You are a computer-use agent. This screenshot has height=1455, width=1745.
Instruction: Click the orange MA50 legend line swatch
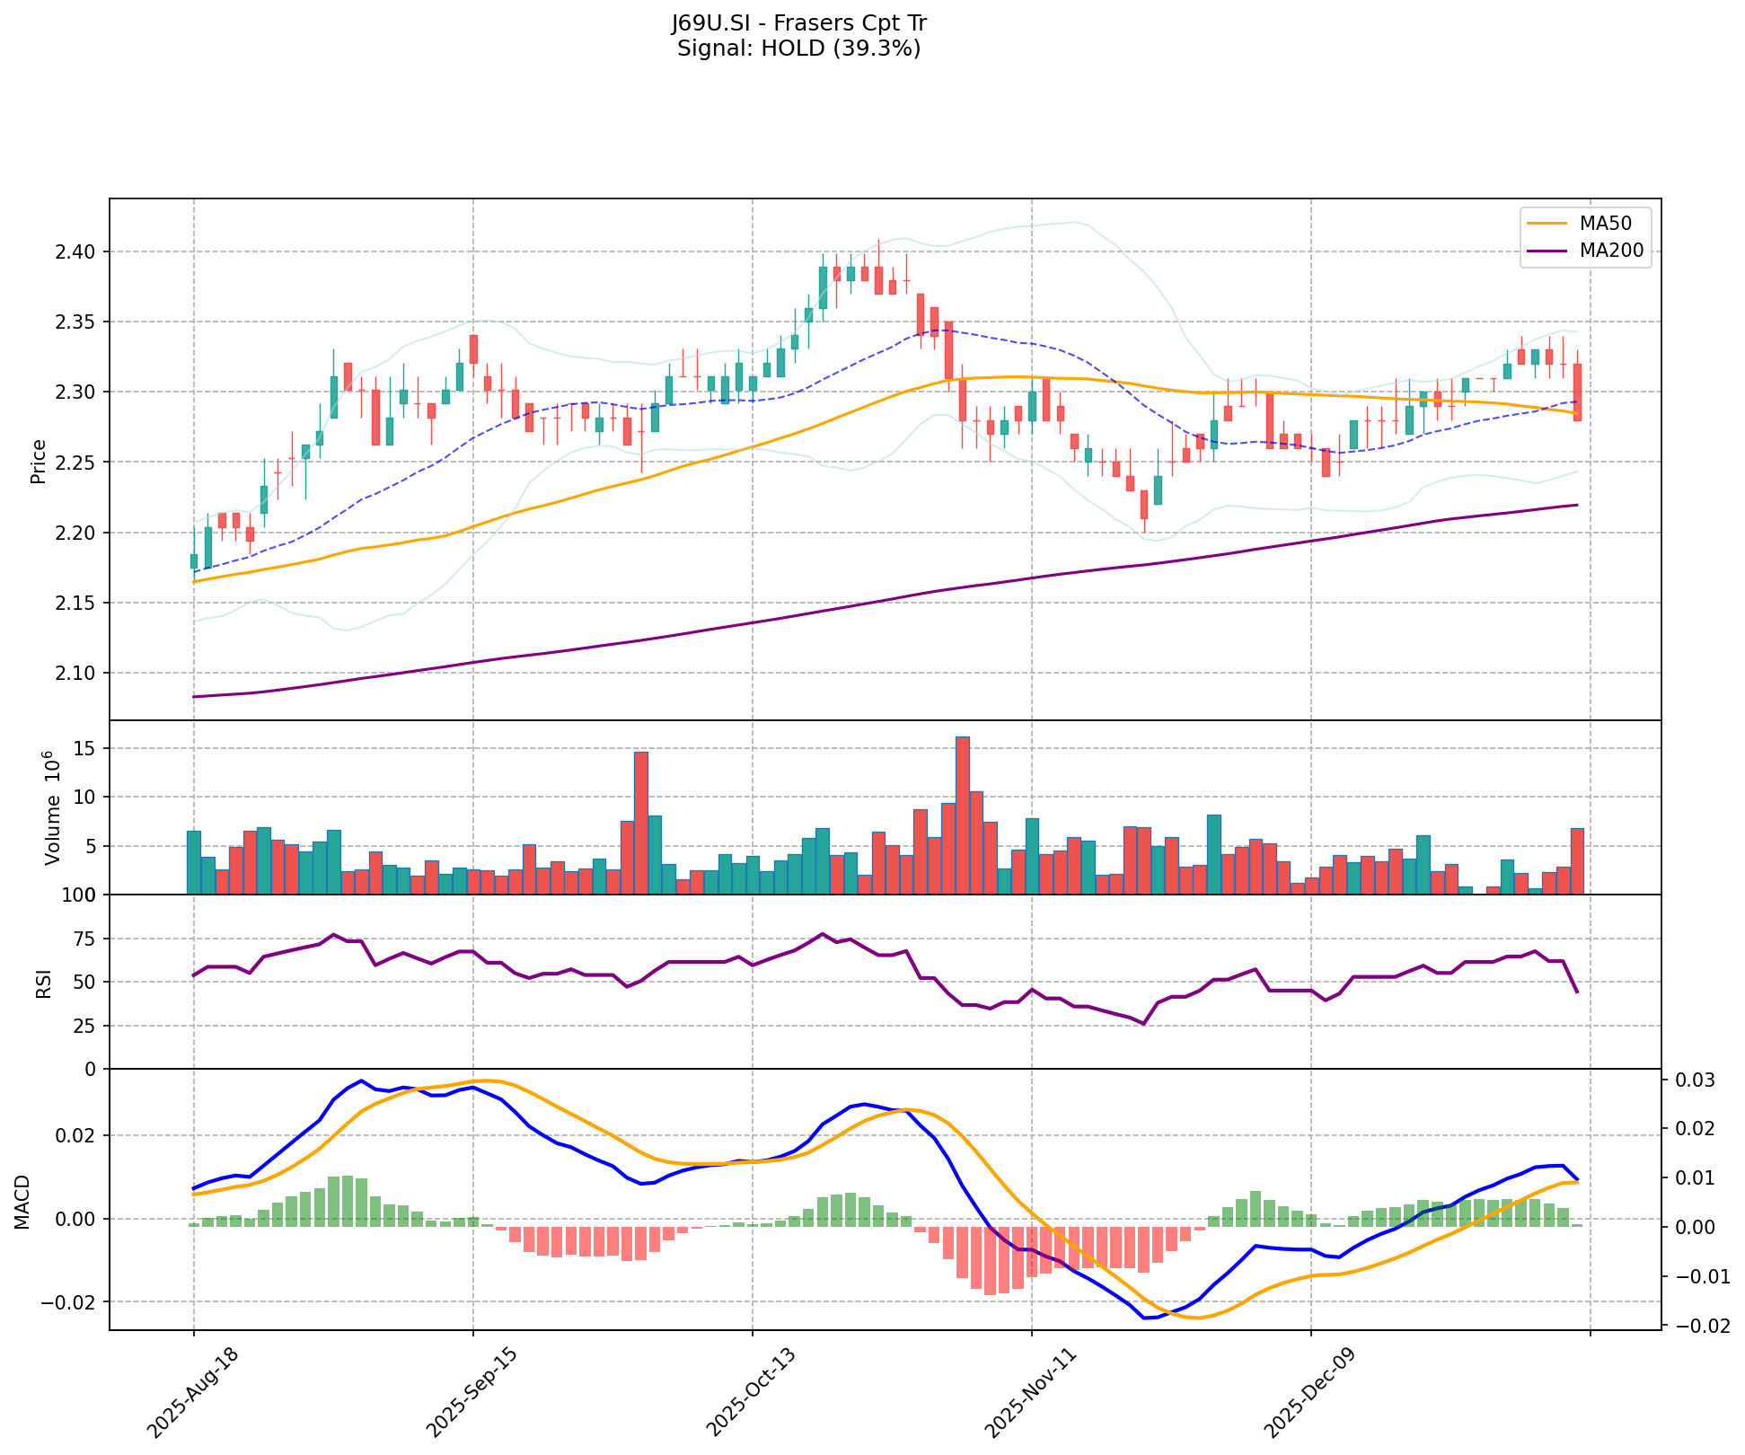(1547, 223)
